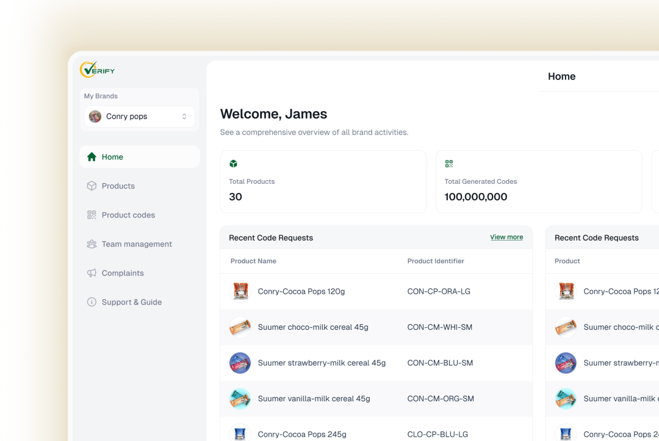The height and width of the screenshot is (441, 659).
Task: Click the up-down chevron in the brand selector
Action: click(184, 117)
